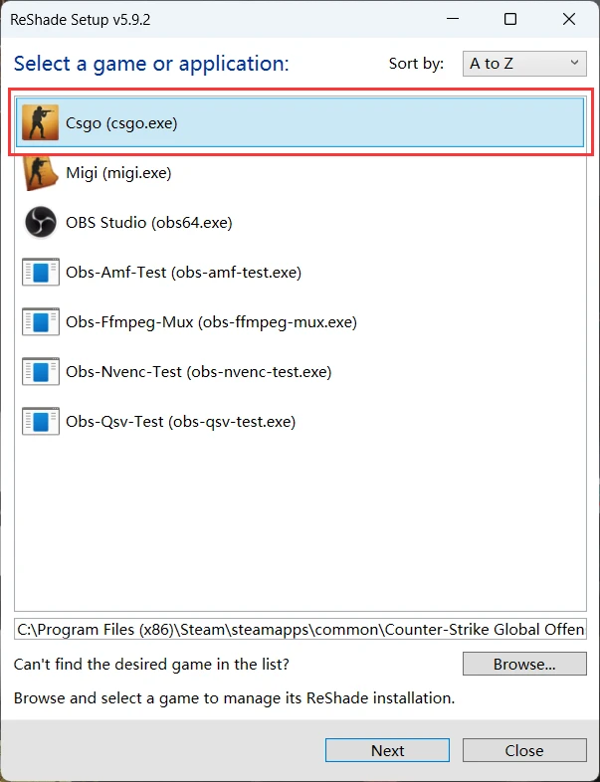Viewport: 600px width, 782px height.
Task: Pick Obs-Ffmpeg-Mux (obs-ffmpeg-mux.exe) from list
Action: pyautogui.click(x=211, y=322)
